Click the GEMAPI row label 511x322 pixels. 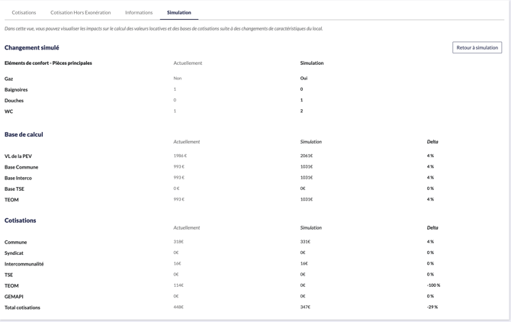coord(14,296)
